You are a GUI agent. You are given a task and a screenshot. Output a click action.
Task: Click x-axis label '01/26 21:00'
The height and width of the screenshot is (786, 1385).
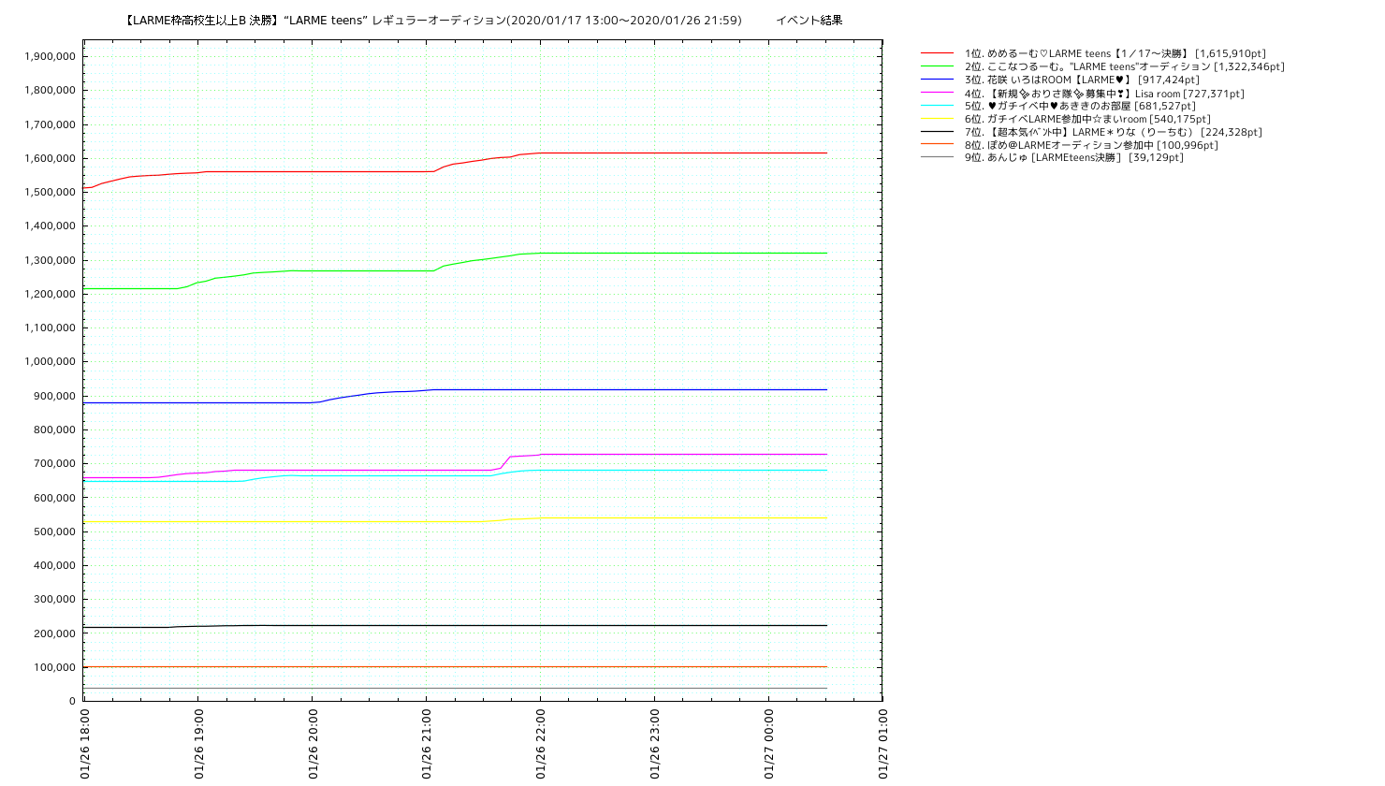pyautogui.click(x=428, y=744)
